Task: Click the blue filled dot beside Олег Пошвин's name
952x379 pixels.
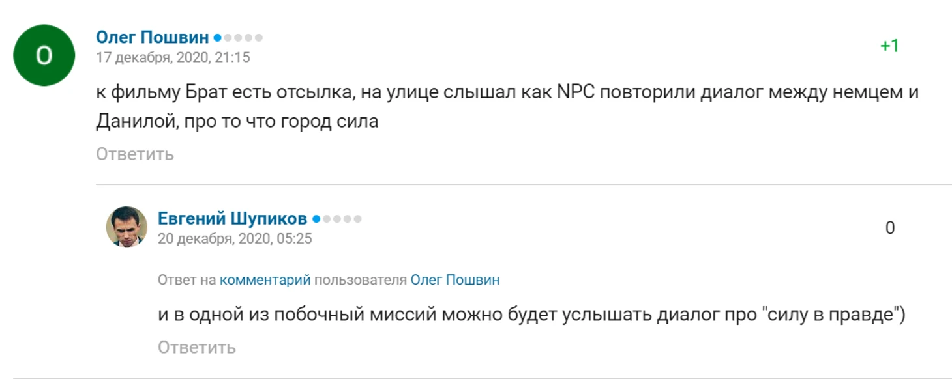Action: coord(218,38)
